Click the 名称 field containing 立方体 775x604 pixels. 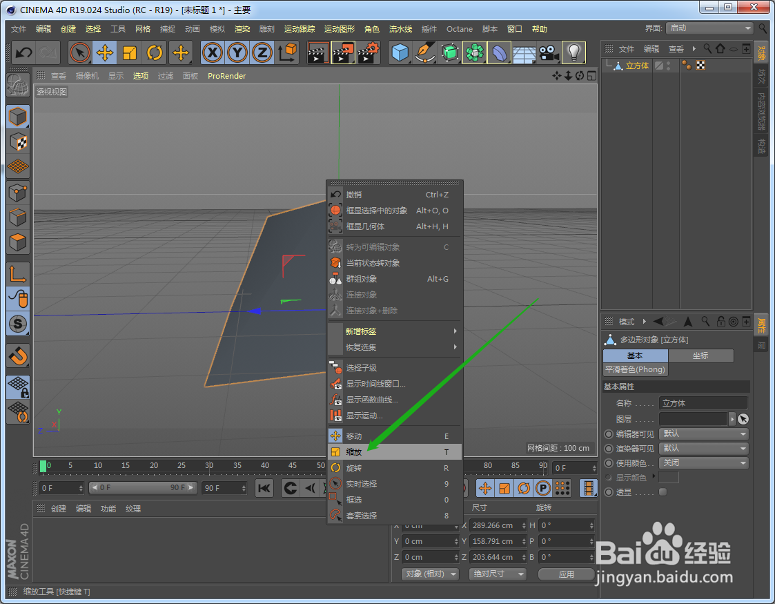703,403
